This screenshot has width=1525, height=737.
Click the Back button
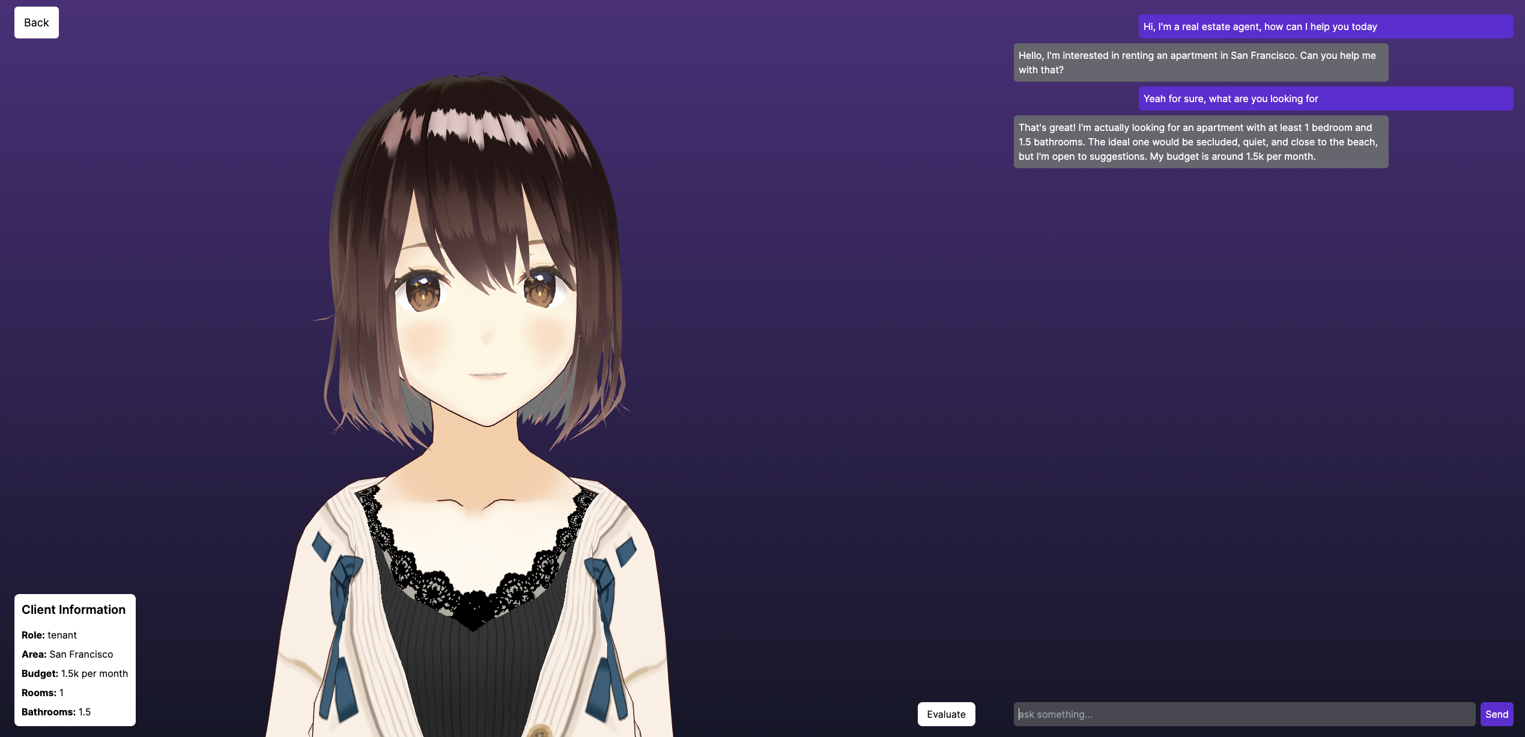[36, 23]
